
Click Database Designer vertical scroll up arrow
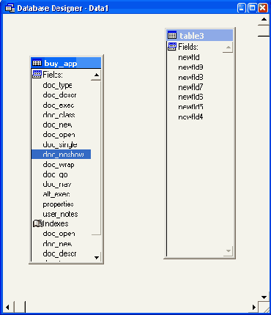point(264,20)
